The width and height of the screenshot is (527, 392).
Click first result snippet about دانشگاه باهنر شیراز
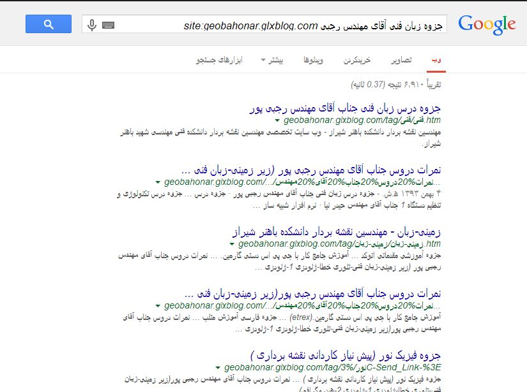pyautogui.click(x=280, y=138)
